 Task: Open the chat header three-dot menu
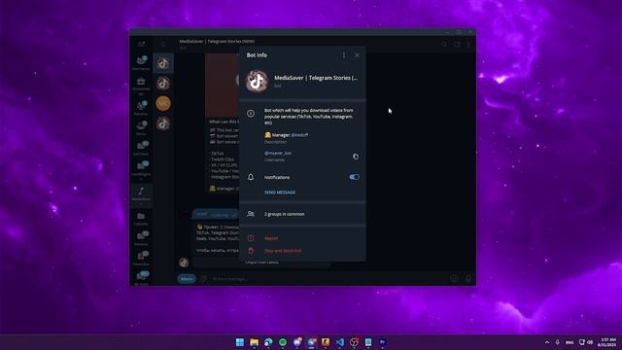[468, 44]
